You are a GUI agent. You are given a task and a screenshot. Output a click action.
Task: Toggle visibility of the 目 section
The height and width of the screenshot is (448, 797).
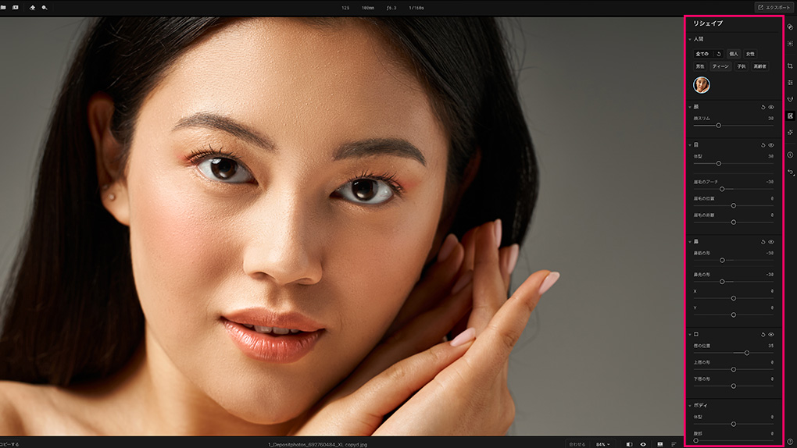pos(771,145)
